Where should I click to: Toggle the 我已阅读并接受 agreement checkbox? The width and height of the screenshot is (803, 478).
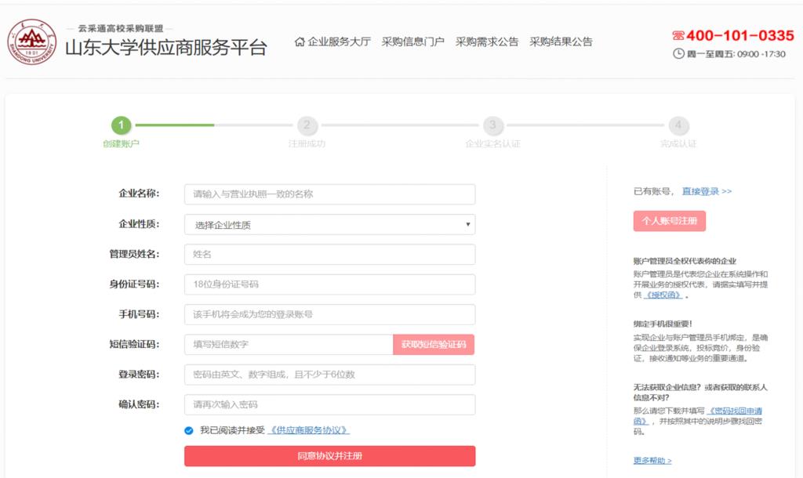189,430
